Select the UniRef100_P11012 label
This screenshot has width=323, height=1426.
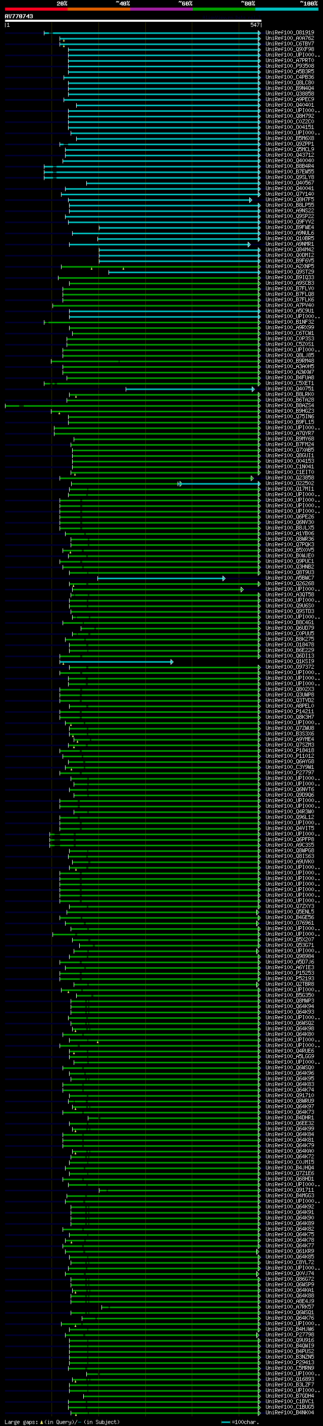click(290, 756)
